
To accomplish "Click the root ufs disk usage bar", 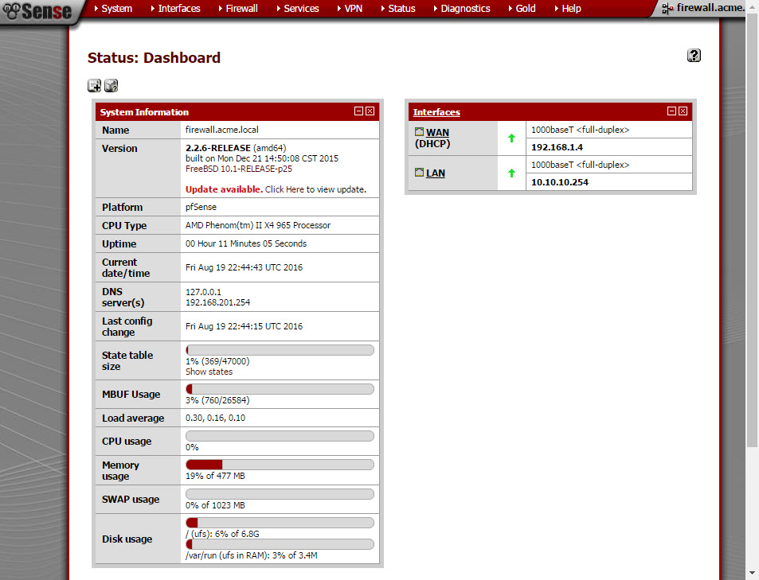I will click(x=280, y=523).
